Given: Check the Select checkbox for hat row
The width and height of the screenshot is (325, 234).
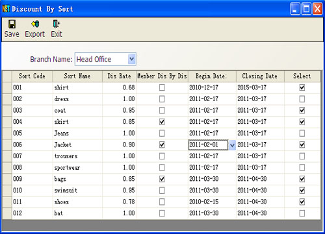Looking at the screenshot, I should coord(302,213).
